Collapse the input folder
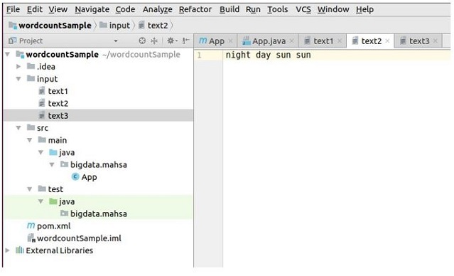Viewport: 454px width, 276px height. pos(18,79)
